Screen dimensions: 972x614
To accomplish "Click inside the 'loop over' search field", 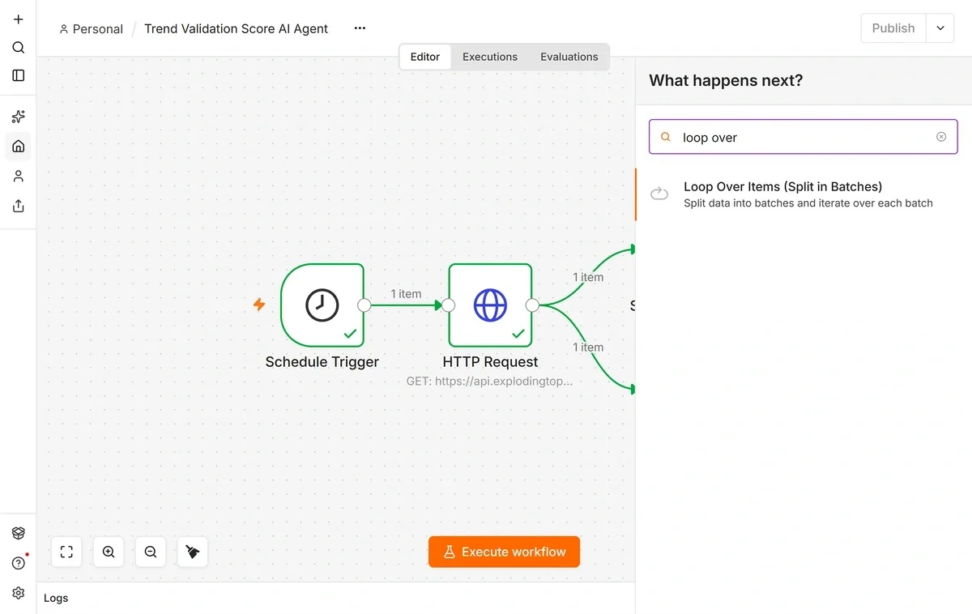I will pyautogui.click(x=804, y=137).
